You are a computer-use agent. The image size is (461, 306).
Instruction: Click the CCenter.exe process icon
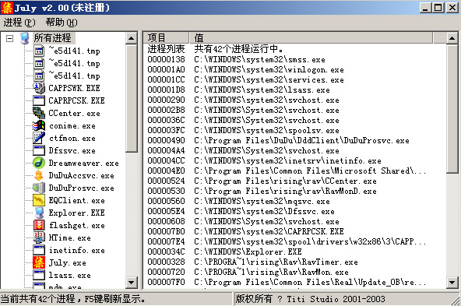coord(39,113)
